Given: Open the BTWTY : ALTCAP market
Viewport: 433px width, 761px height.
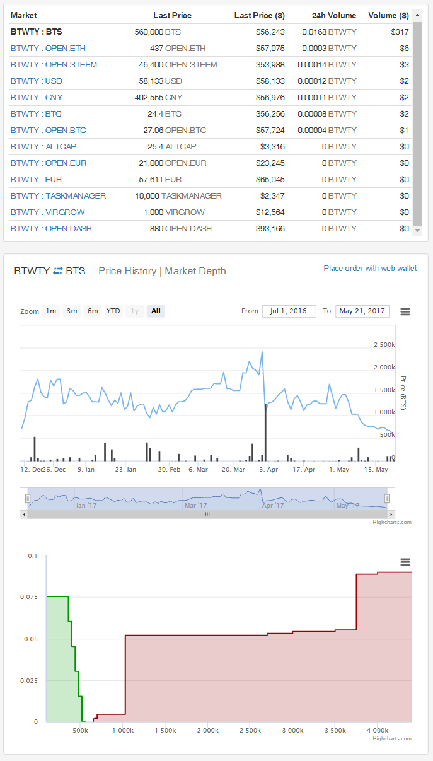Looking at the screenshot, I should (x=44, y=147).
